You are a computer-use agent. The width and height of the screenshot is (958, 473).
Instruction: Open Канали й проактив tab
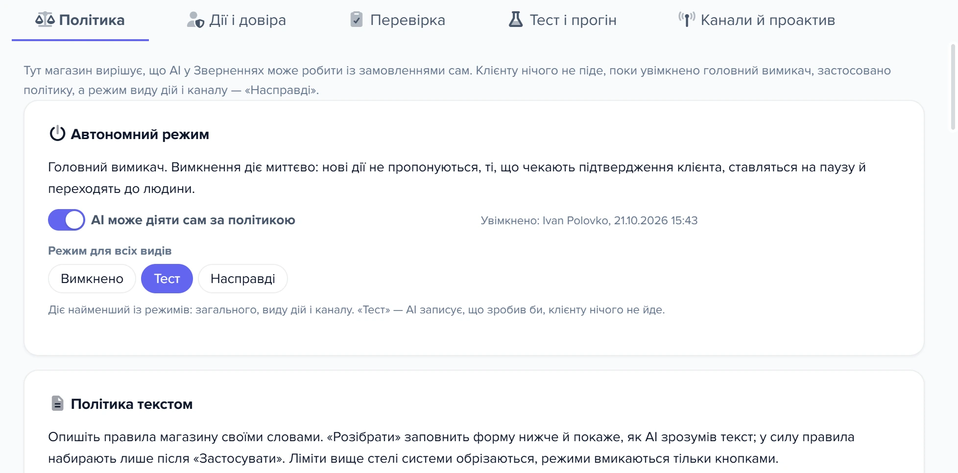pyautogui.click(x=757, y=20)
